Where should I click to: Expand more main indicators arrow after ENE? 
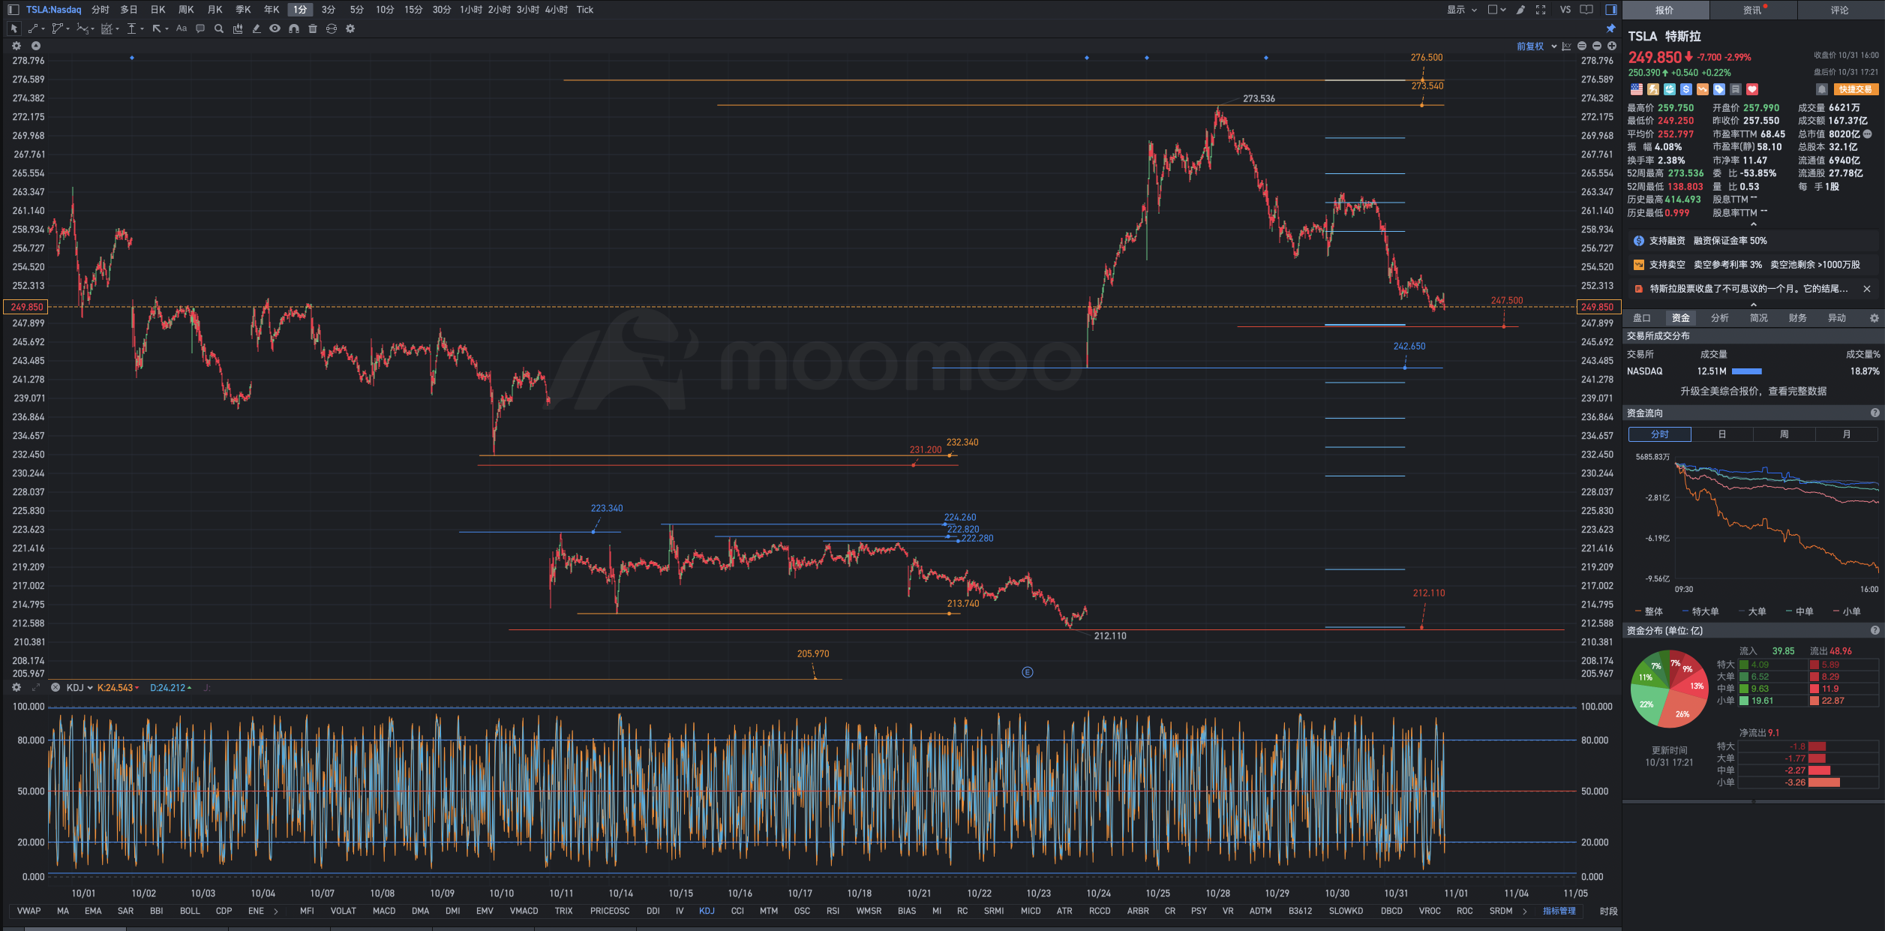click(276, 911)
